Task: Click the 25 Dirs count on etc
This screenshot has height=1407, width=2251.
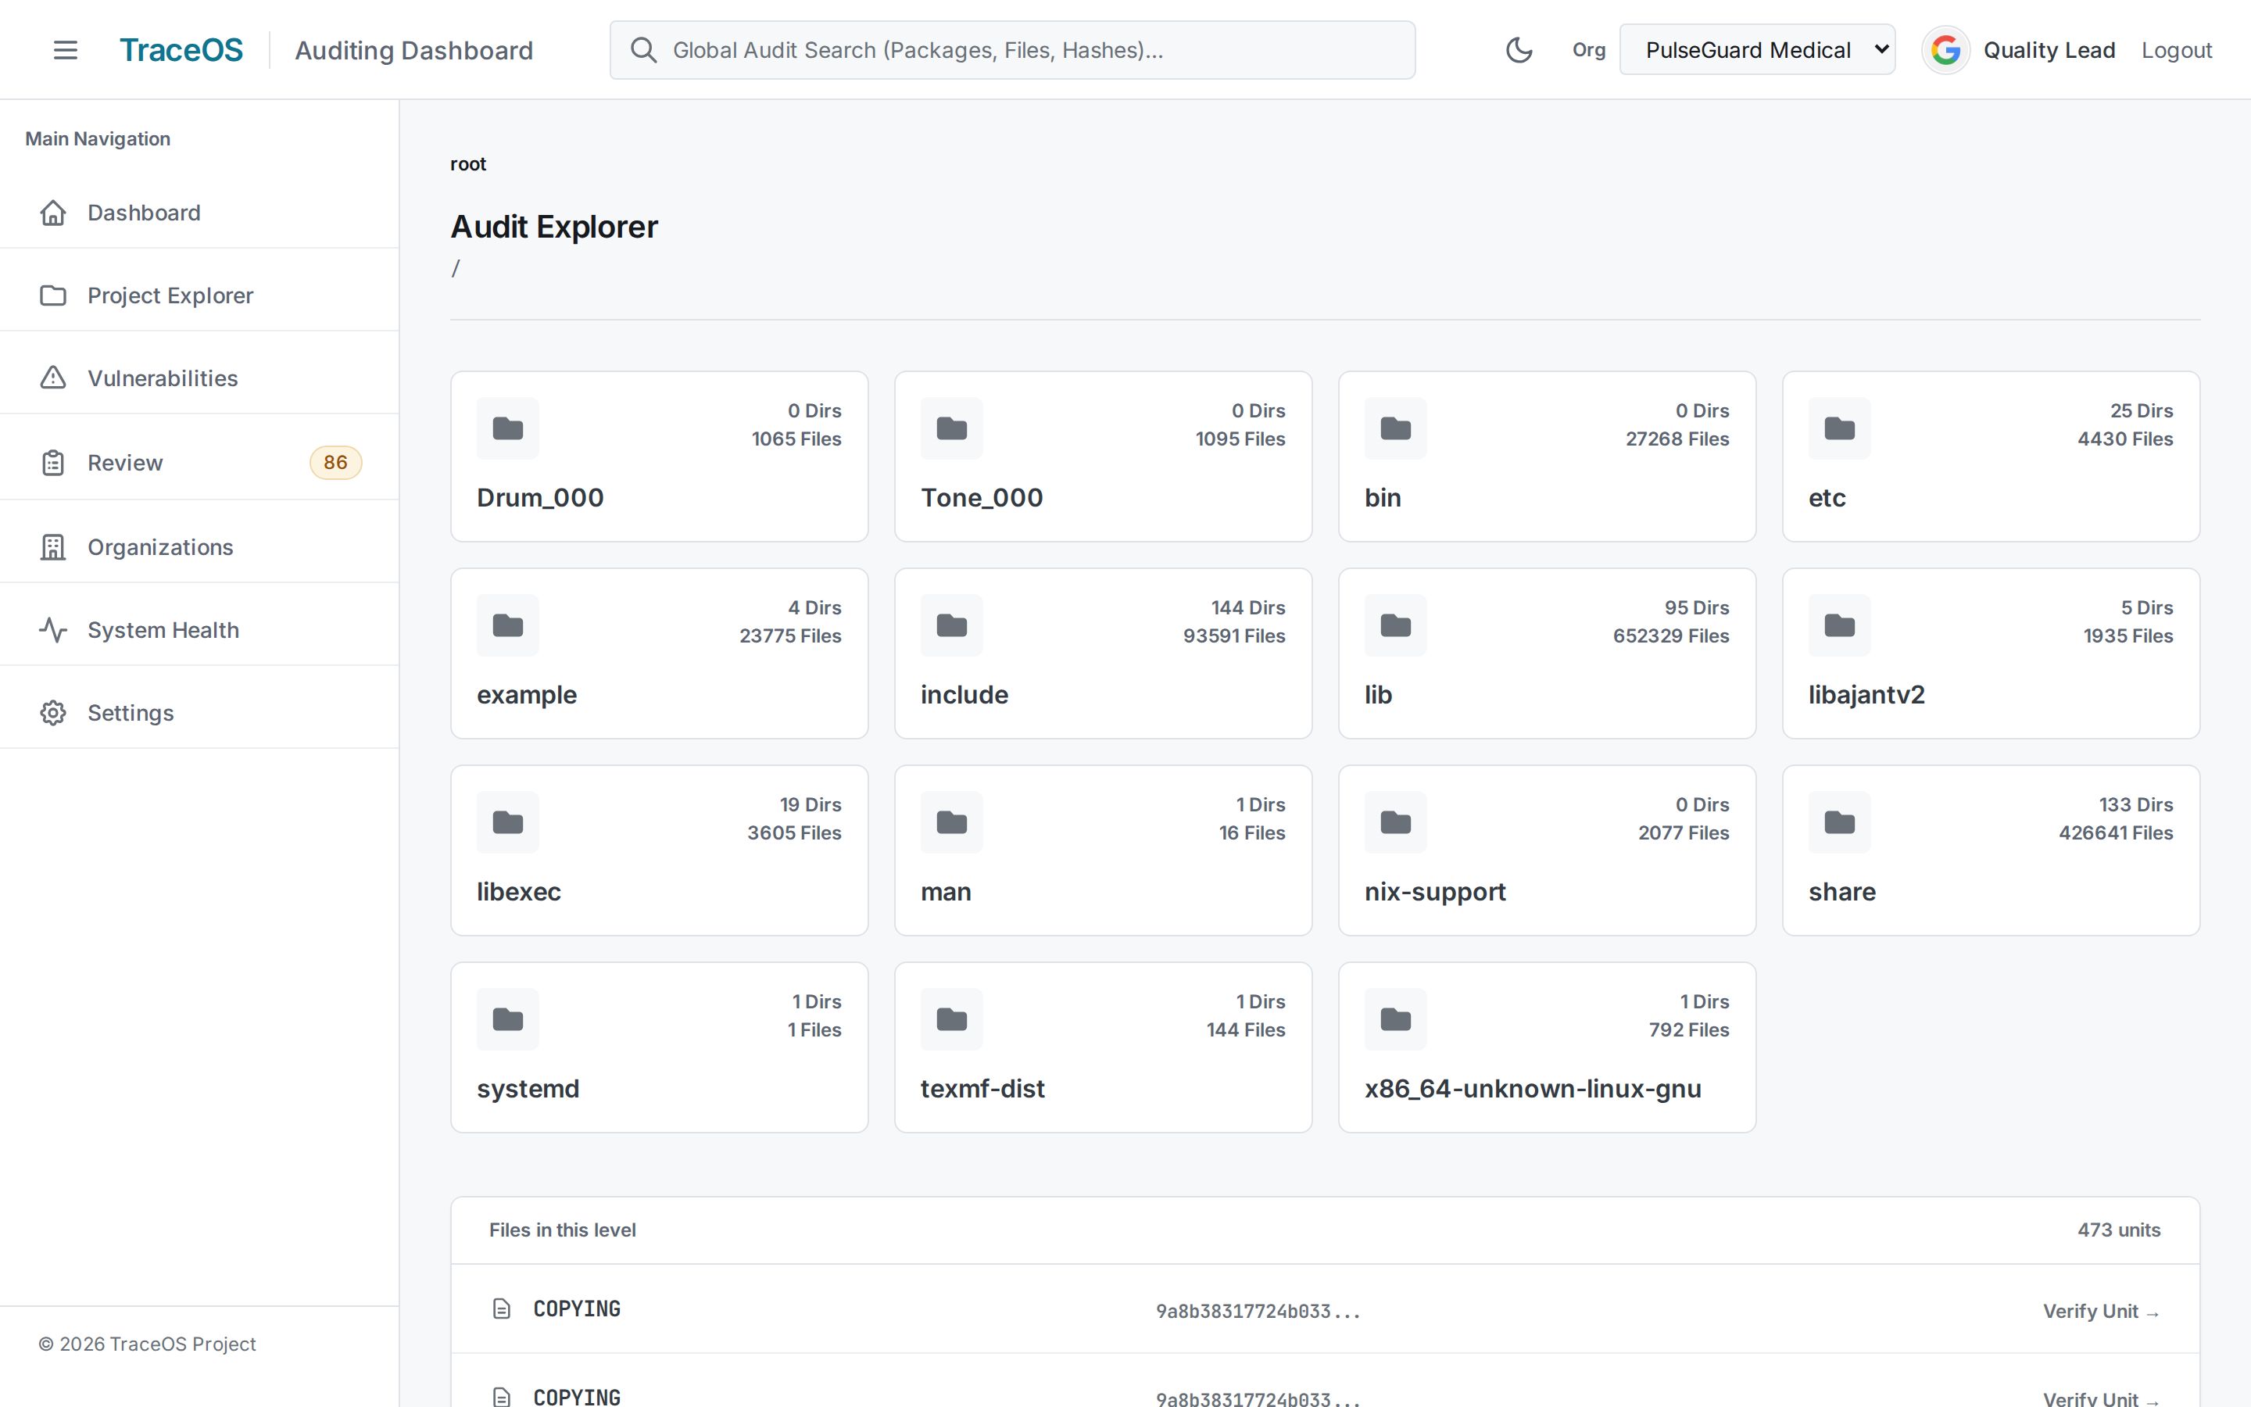Action: coord(2142,411)
